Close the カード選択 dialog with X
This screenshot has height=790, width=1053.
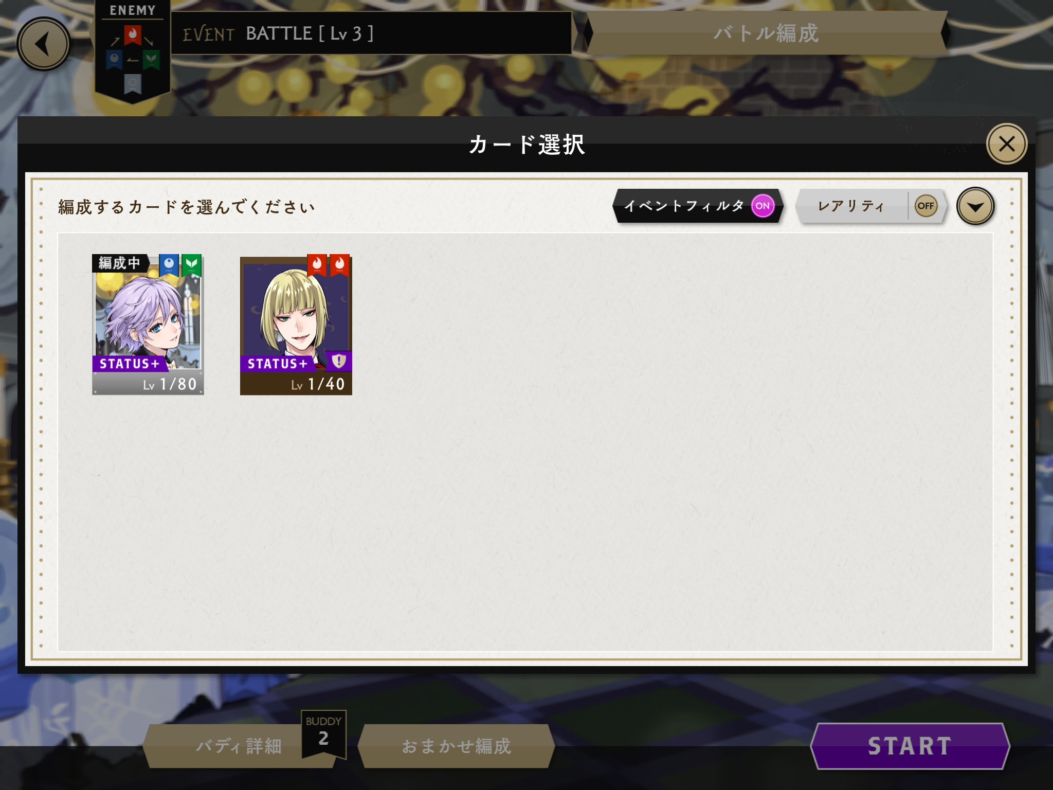[1006, 144]
